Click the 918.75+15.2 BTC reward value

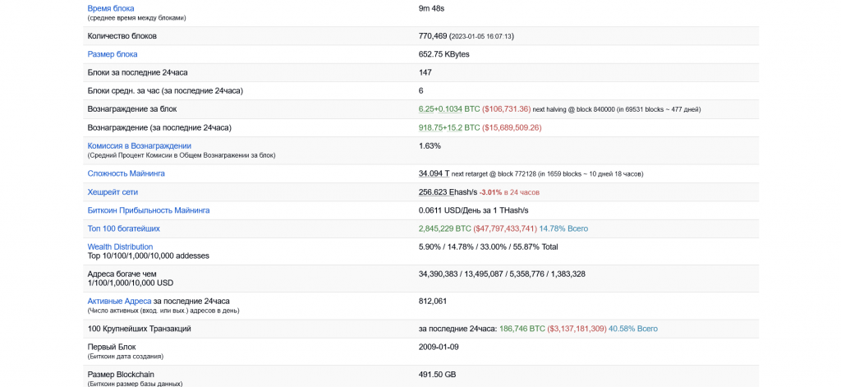[449, 127]
